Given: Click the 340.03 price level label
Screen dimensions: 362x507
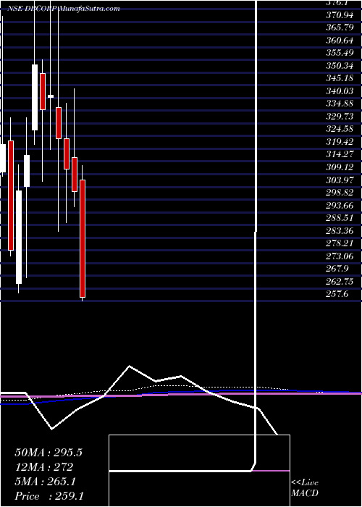Looking at the screenshot, I should [x=340, y=91].
